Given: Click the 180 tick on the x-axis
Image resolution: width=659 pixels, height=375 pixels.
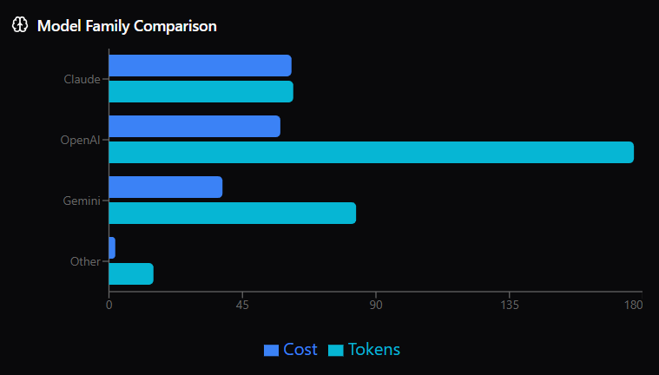Looking at the screenshot, I should point(634,305).
